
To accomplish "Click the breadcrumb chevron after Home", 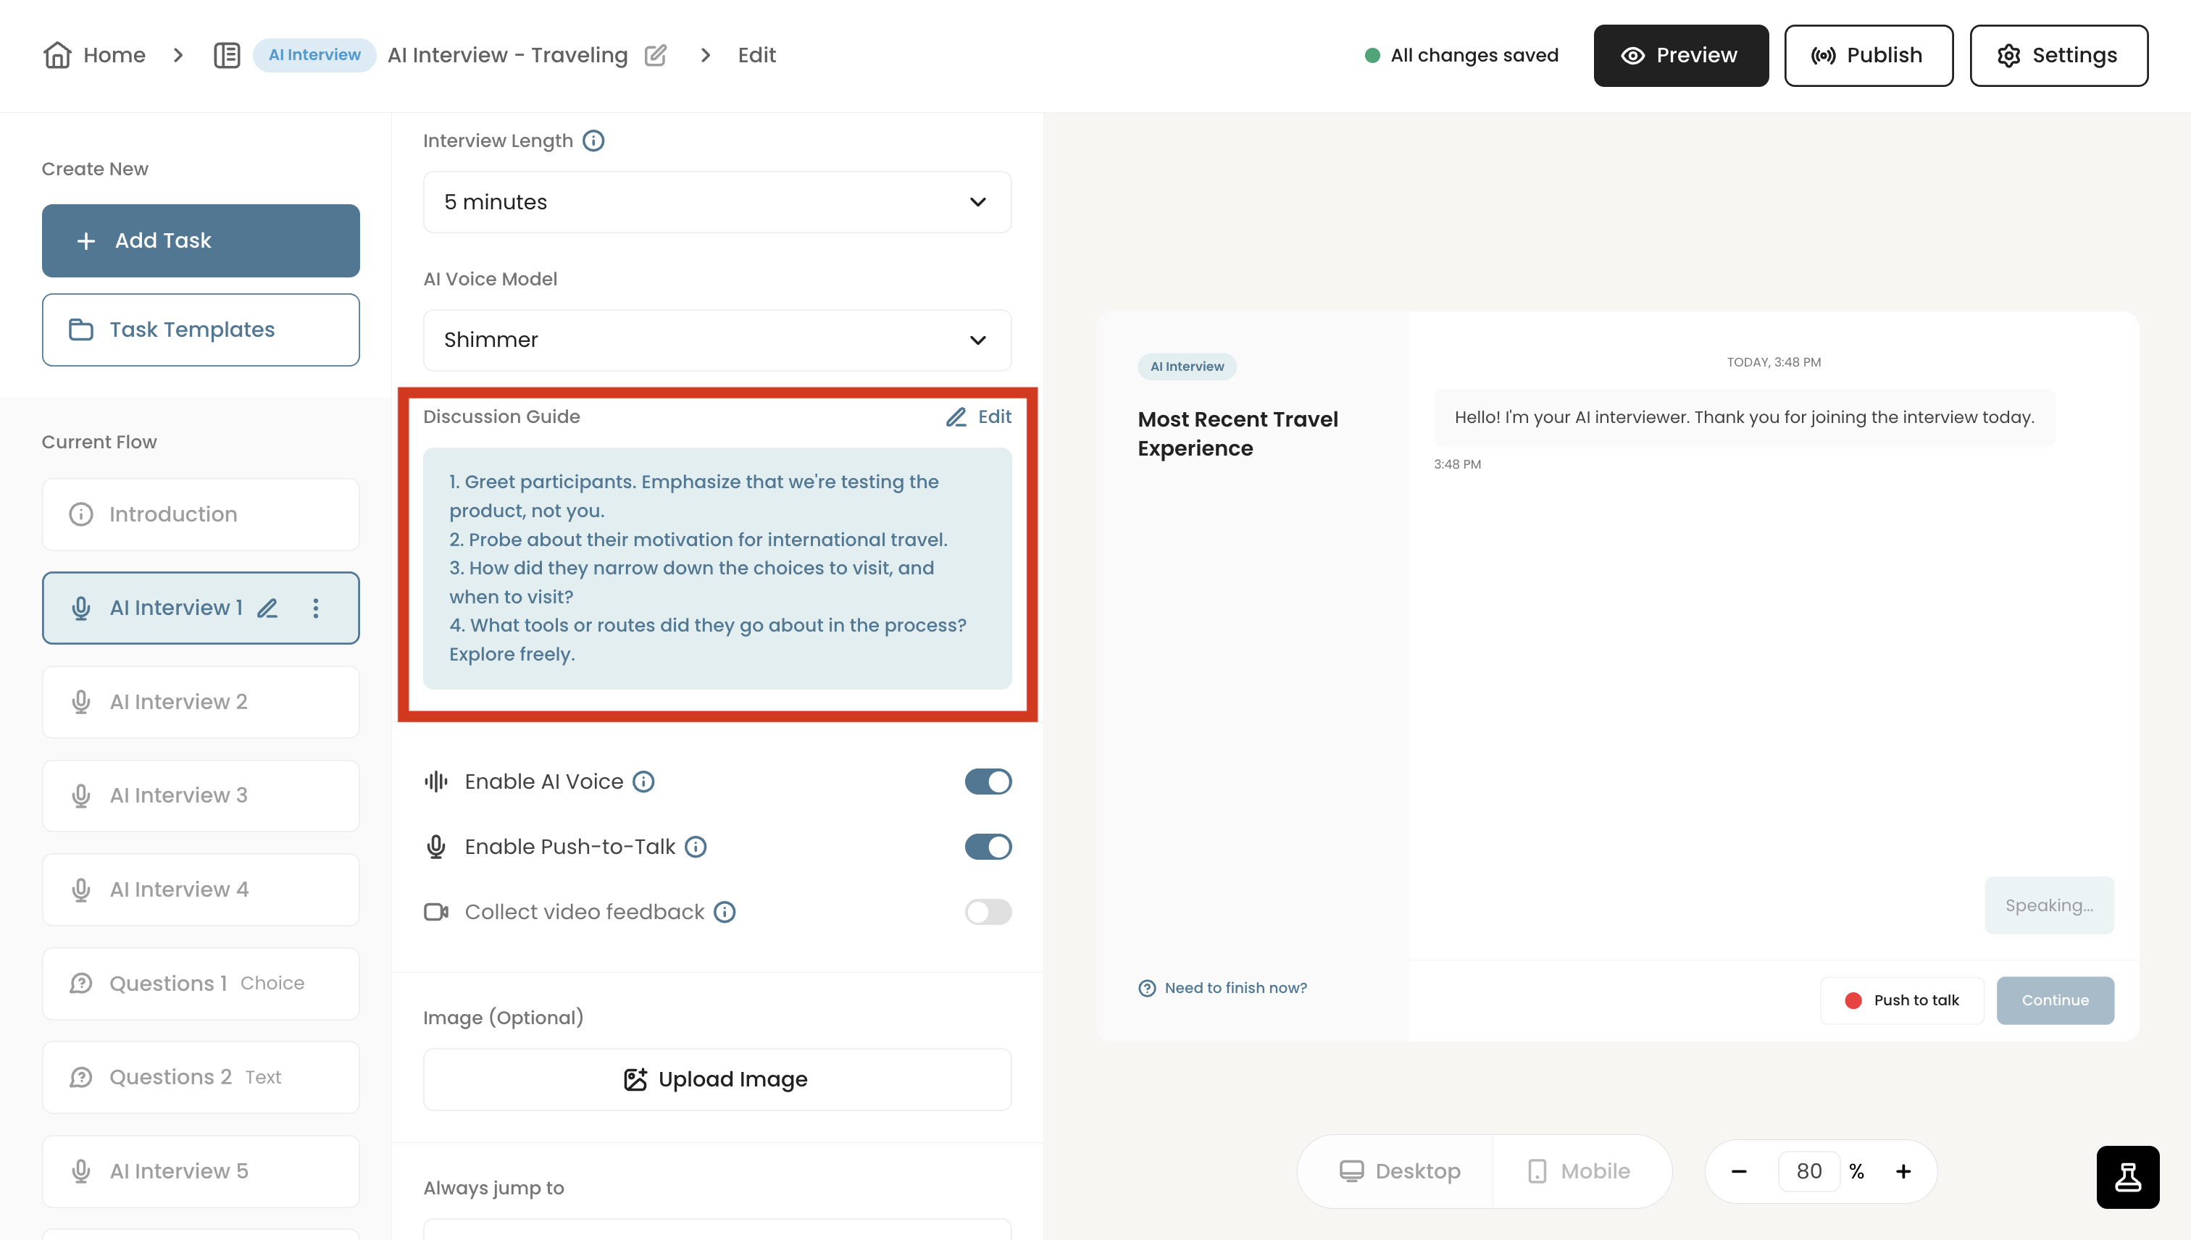I will click(178, 55).
